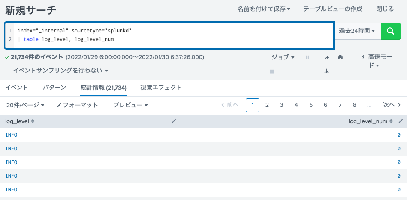Go to results page 5
The image size is (407, 200).
pos(311,105)
